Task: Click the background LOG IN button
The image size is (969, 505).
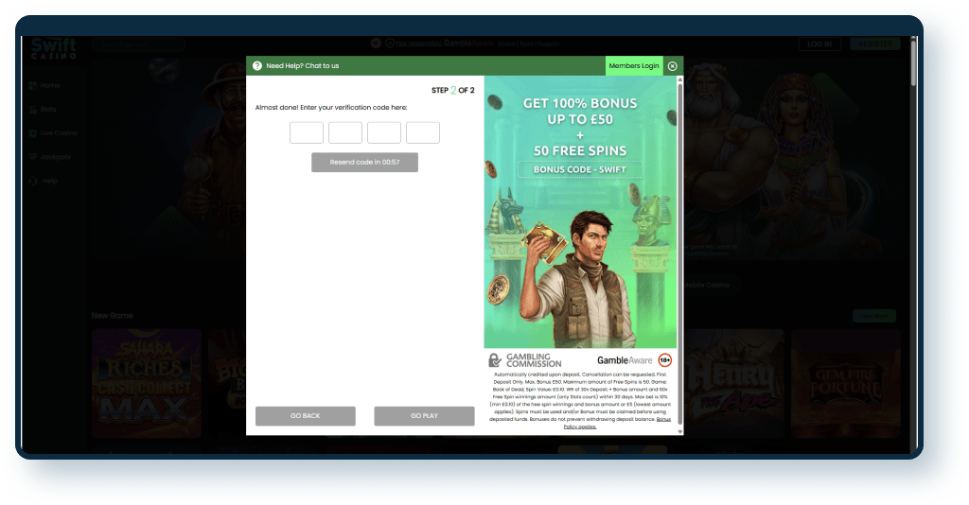Action: tap(819, 44)
